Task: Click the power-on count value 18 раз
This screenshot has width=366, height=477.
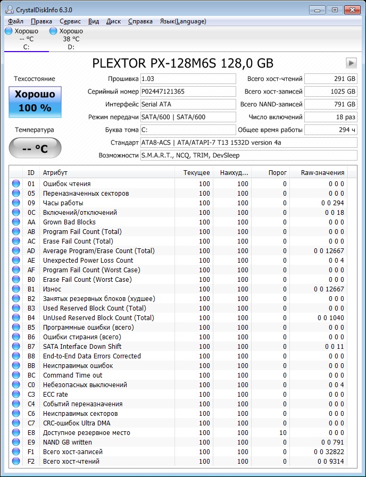Action: [331, 117]
